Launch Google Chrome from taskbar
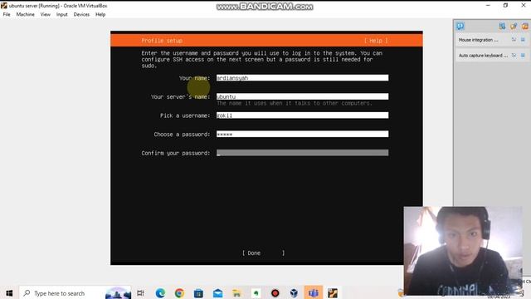The height and width of the screenshot is (299, 531). tap(179, 293)
